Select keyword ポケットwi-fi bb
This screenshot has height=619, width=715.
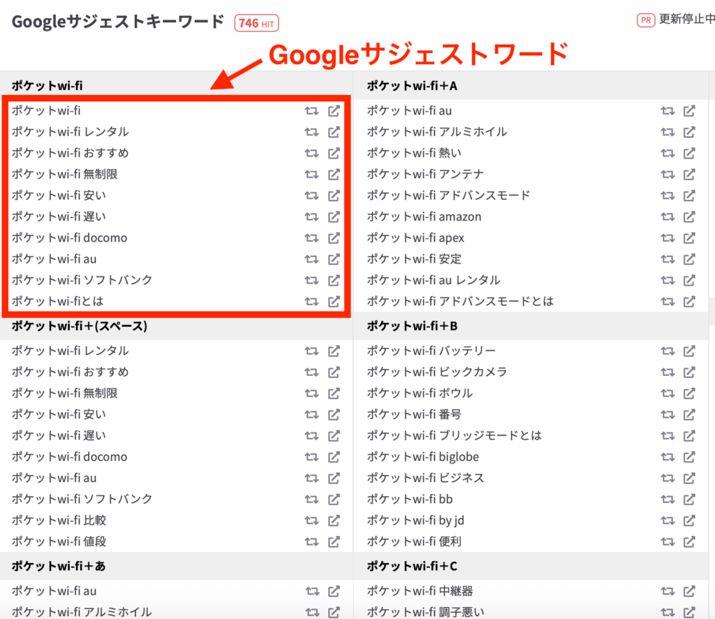pyautogui.click(x=410, y=499)
